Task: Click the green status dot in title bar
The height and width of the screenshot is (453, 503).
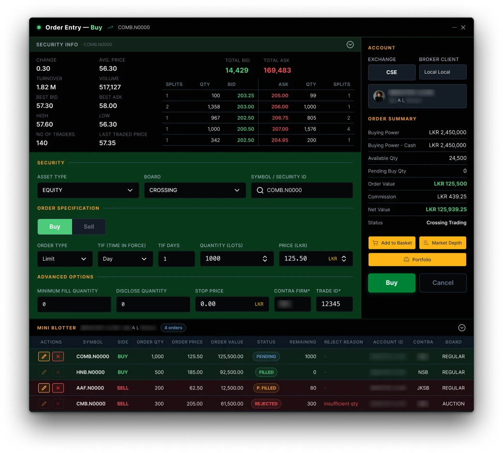Action: [39, 27]
